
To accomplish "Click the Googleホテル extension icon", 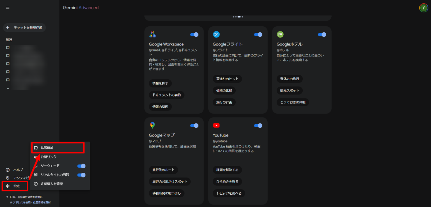I will click(280, 34).
